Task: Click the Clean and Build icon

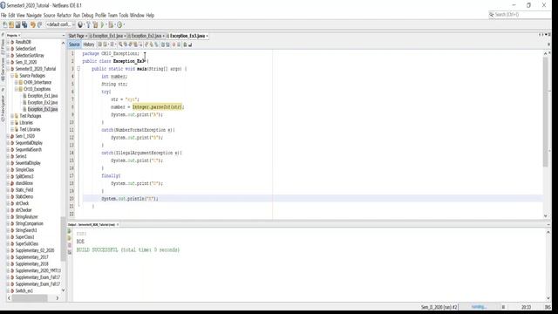Action: (x=95, y=24)
